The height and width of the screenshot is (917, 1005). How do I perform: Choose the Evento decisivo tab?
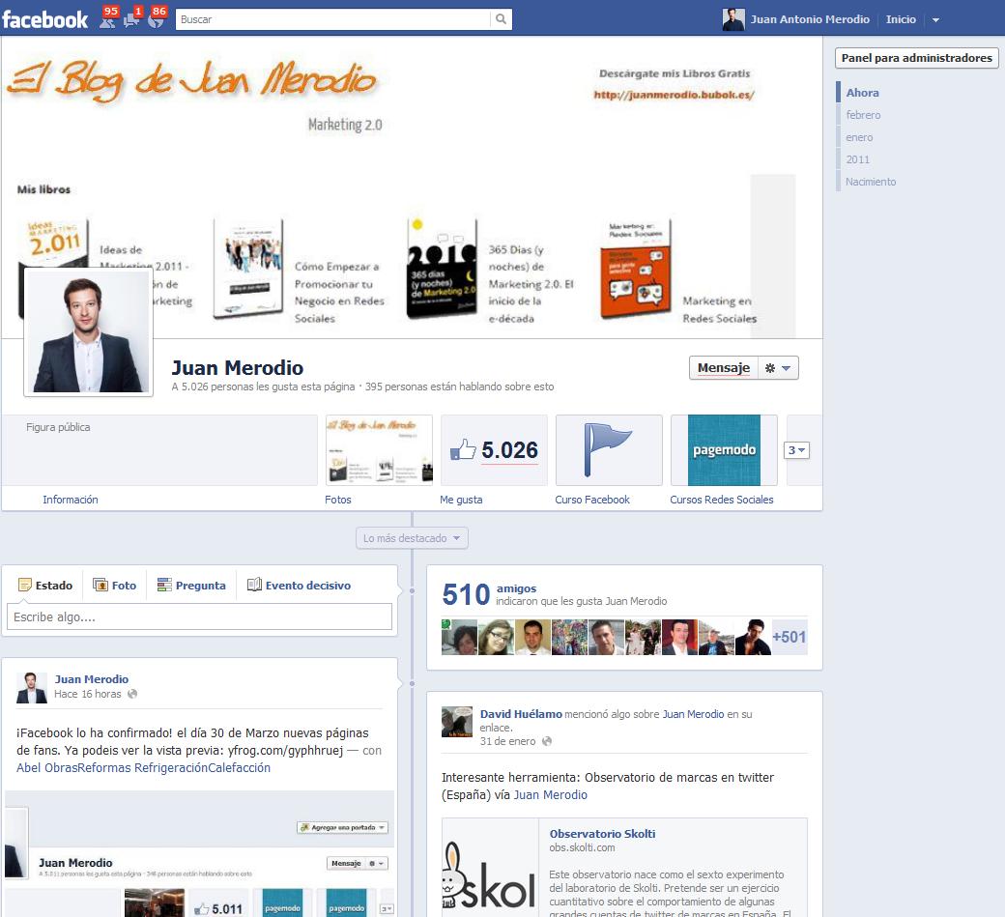(x=299, y=586)
